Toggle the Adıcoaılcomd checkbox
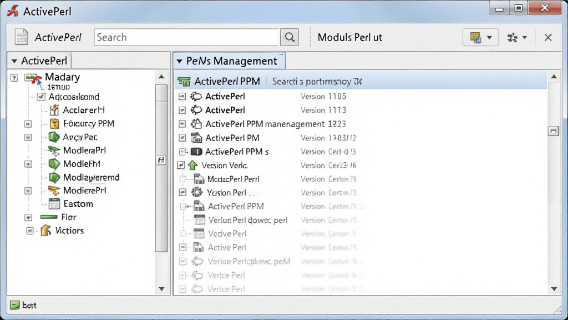 [x=41, y=97]
